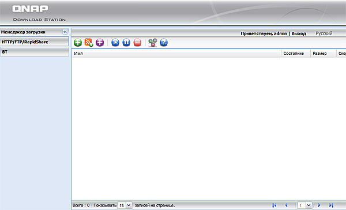Open the records per page dropdown

129,205
